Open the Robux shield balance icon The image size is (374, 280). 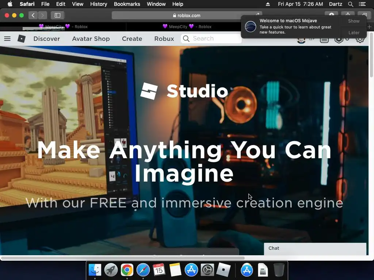click(x=339, y=39)
